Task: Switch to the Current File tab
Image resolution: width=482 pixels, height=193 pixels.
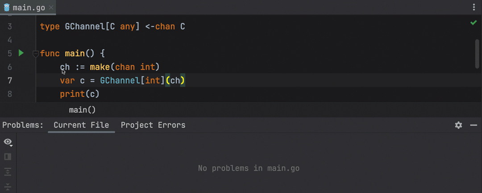Action: point(81,125)
